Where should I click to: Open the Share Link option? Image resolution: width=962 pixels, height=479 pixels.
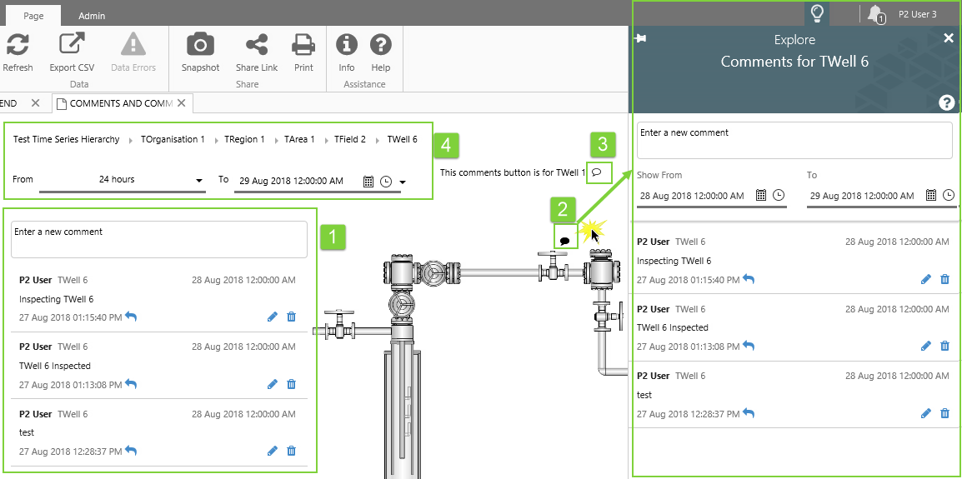tap(257, 45)
